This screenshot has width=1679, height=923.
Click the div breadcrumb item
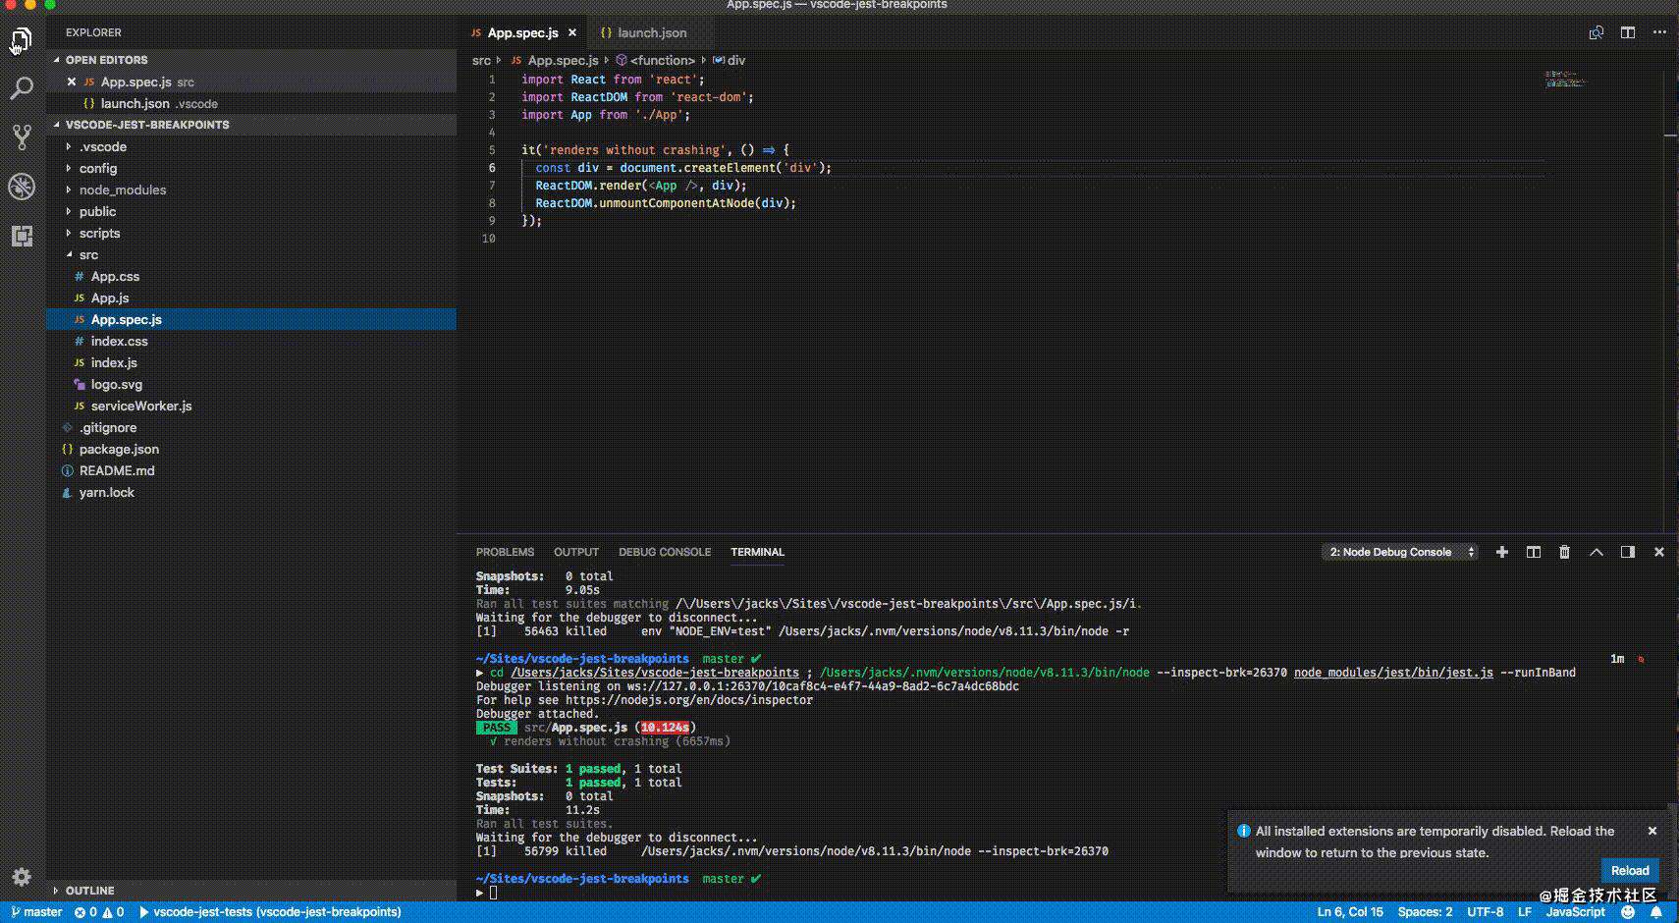[729, 60]
